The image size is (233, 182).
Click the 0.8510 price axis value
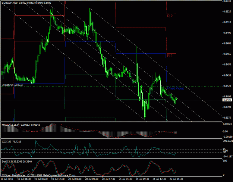point(227,22)
